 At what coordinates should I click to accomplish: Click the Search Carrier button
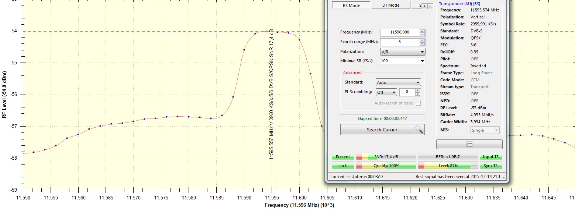tap(382, 130)
